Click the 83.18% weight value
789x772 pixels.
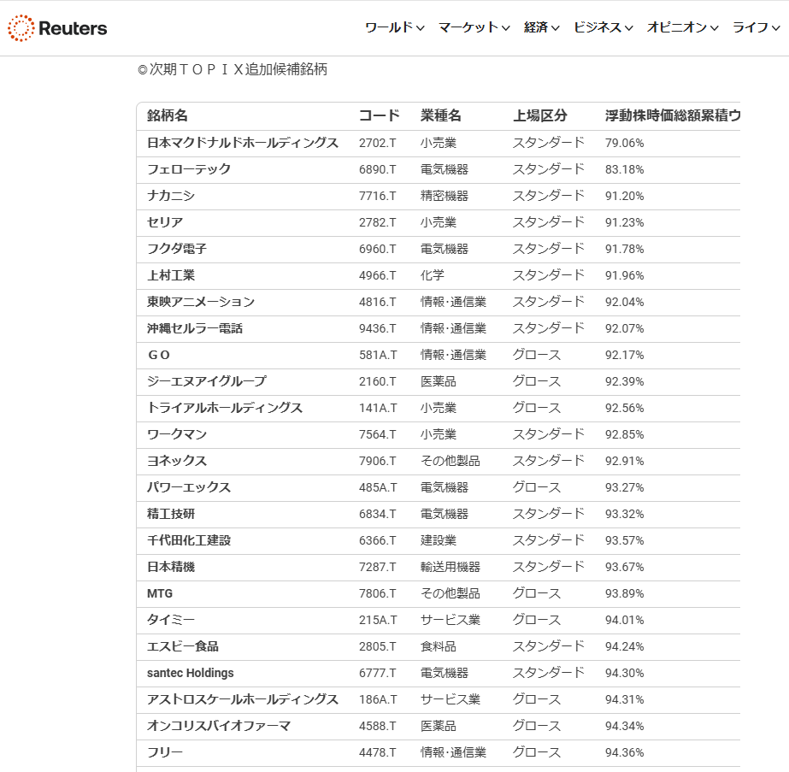pos(625,169)
